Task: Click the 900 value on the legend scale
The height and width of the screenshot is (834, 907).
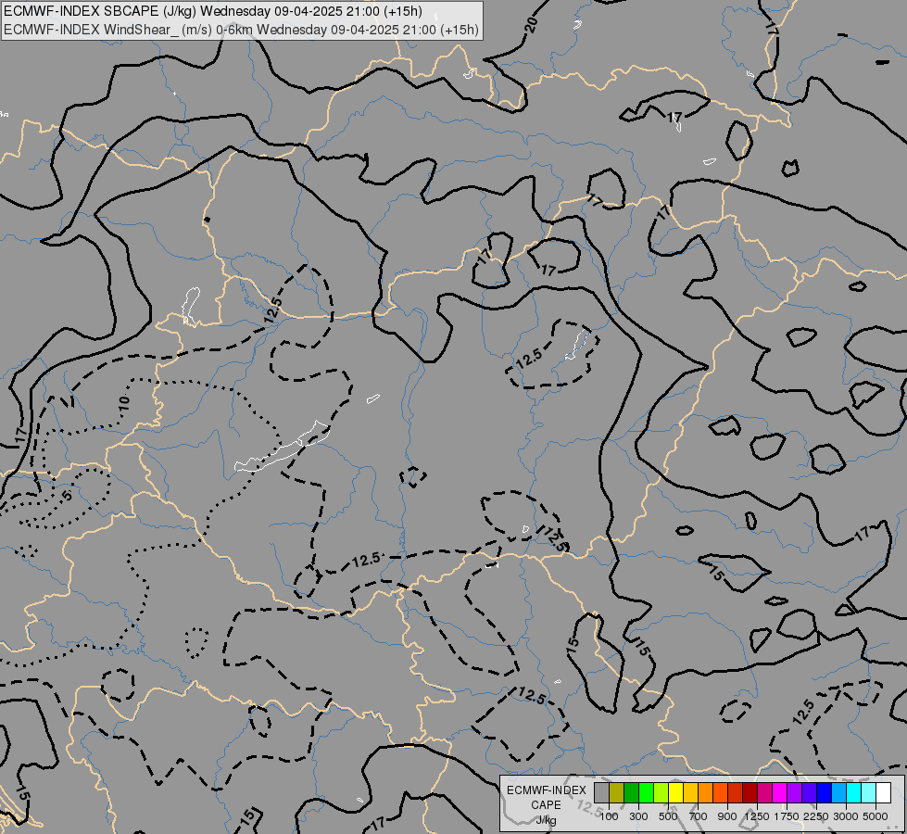Action: tap(727, 816)
